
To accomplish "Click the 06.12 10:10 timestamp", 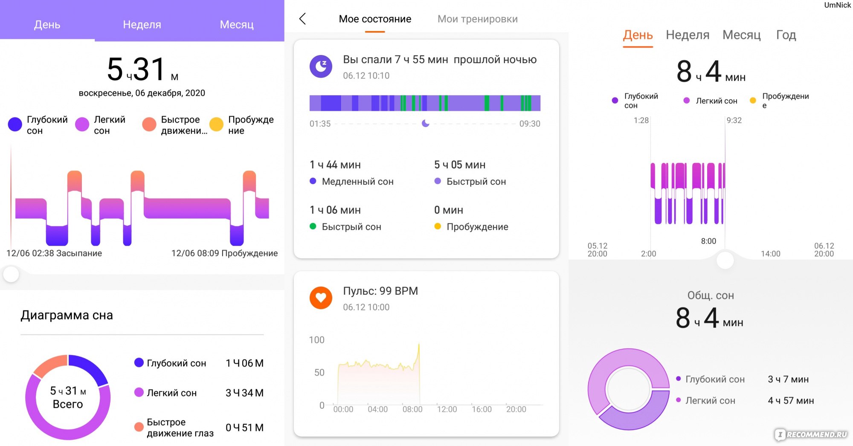I will (366, 75).
